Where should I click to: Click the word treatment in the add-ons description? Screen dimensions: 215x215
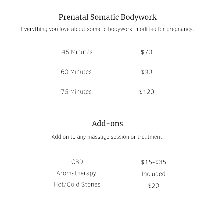click(x=150, y=137)
